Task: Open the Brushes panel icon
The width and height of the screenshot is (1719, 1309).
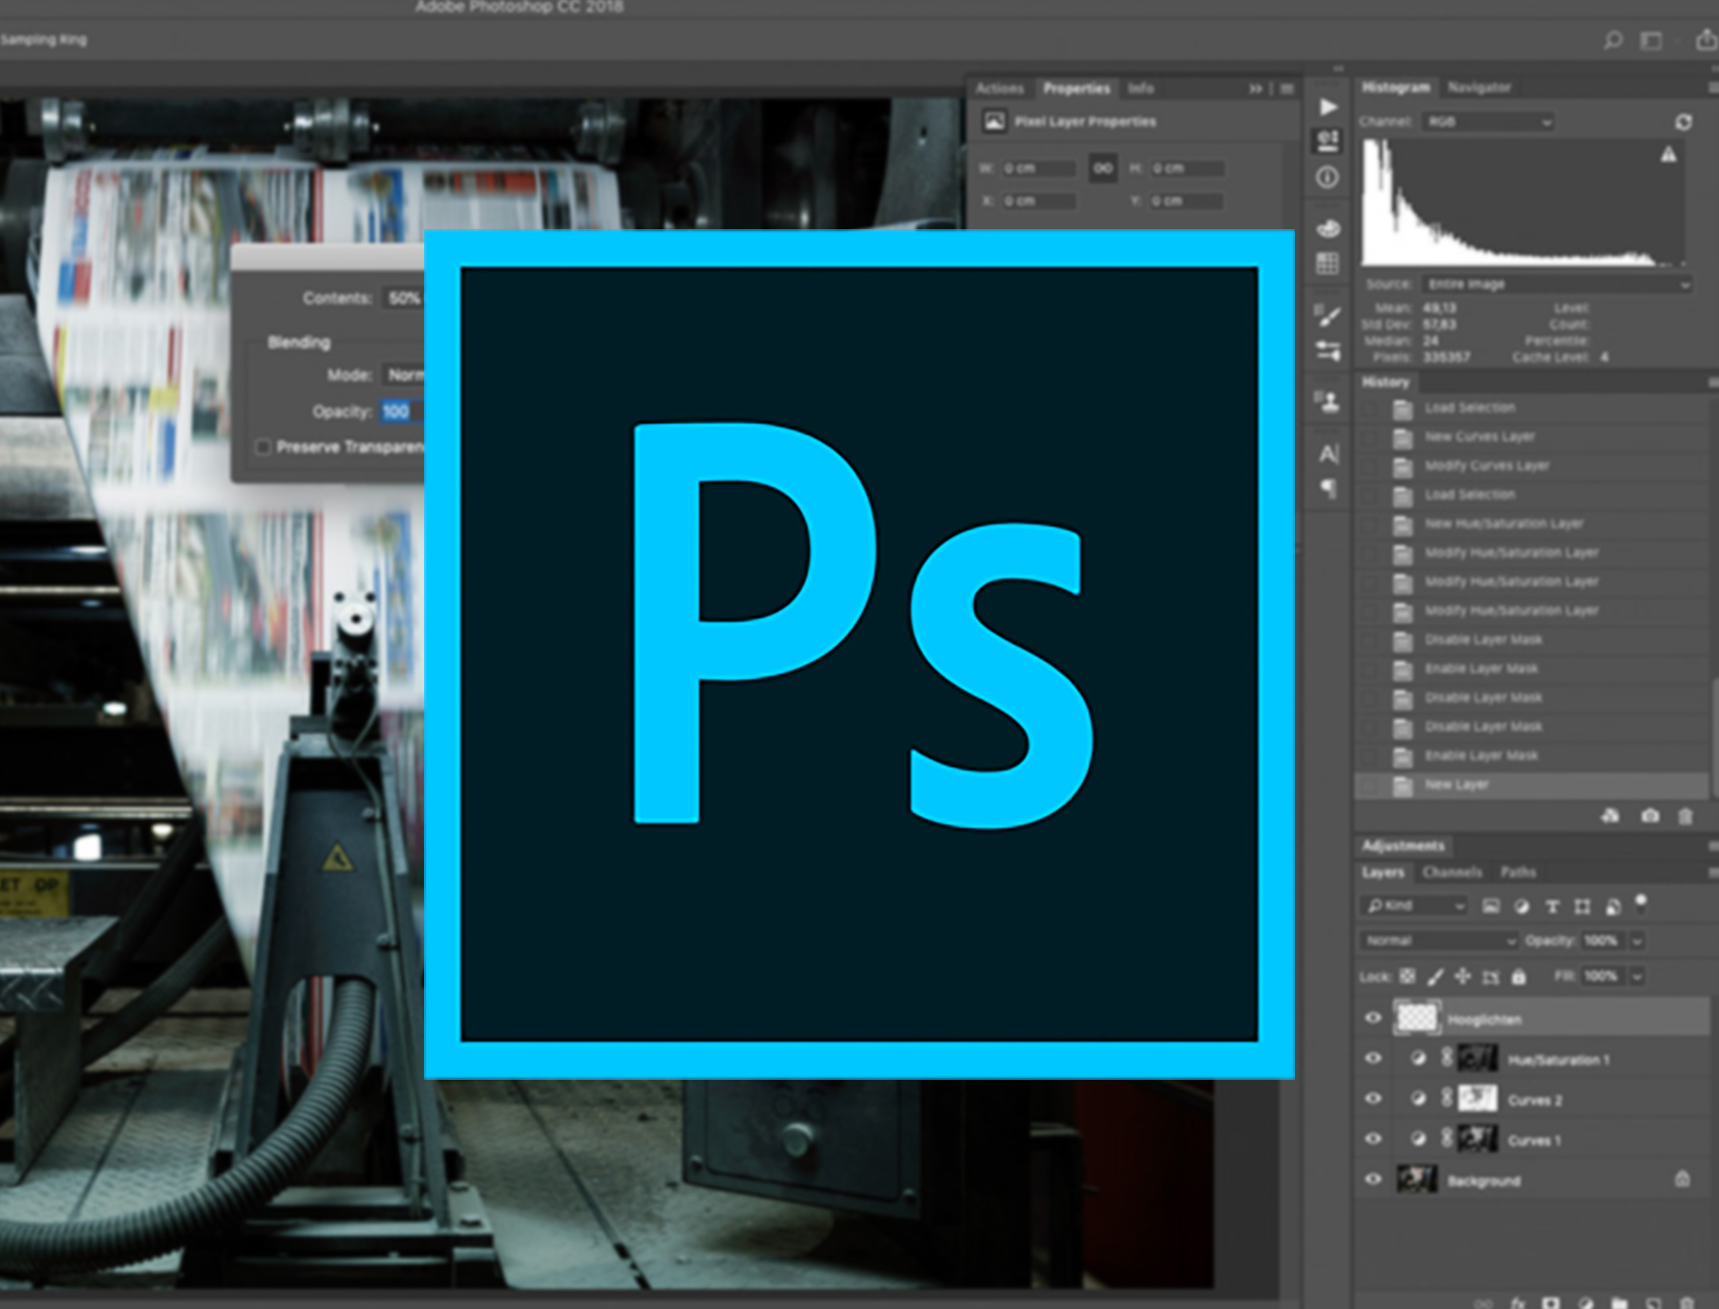Action: (1327, 315)
